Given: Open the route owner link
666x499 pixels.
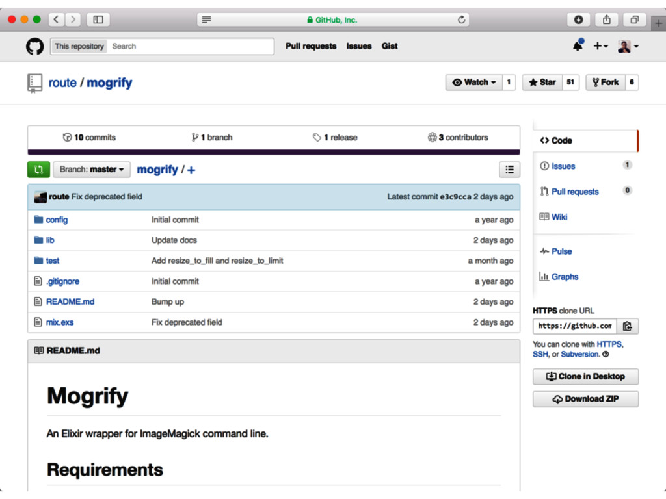Looking at the screenshot, I should point(62,83).
